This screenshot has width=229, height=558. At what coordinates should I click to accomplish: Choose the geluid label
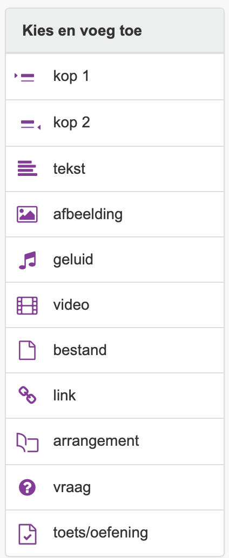click(x=73, y=260)
